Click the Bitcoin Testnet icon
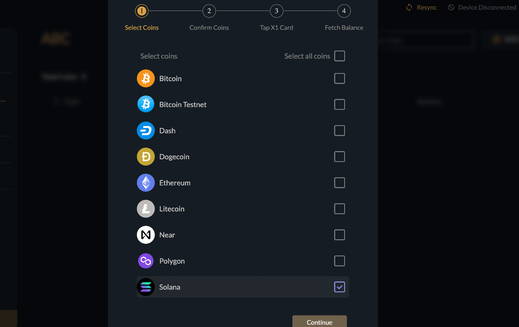 (x=145, y=104)
